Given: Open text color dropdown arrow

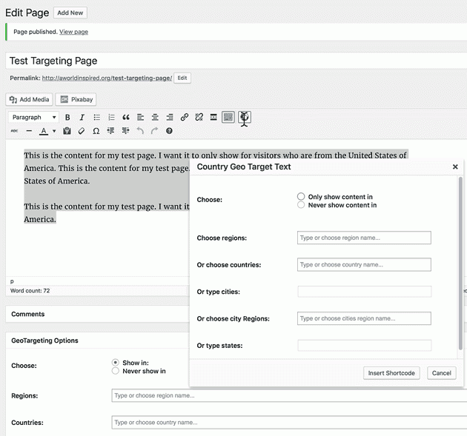Looking at the screenshot, I should click(x=54, y=131).
